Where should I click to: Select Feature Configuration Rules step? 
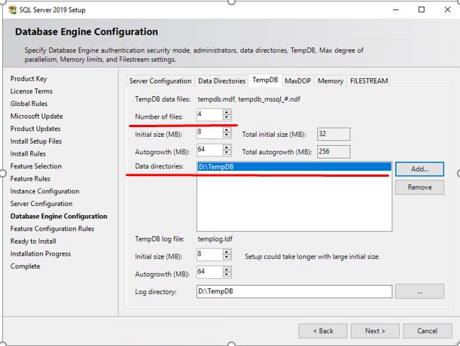52,229
